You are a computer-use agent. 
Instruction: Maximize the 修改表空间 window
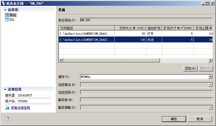pyautogui.click(x=207, y=3)
